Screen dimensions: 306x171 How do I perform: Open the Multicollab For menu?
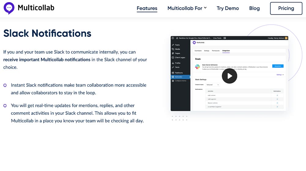coord(187,8)
